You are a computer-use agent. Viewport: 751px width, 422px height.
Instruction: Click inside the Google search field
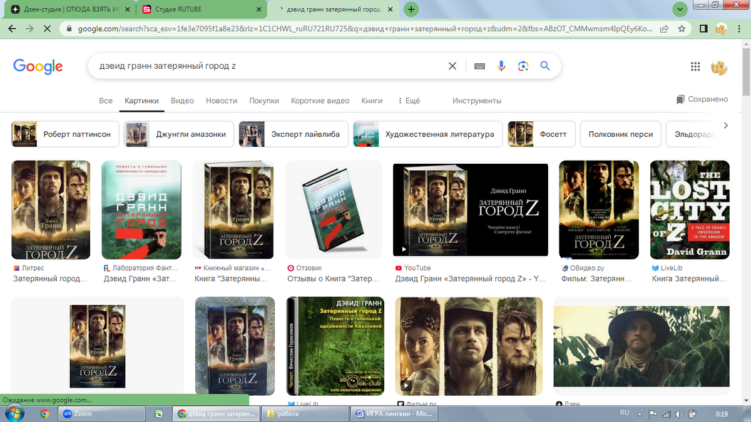[x=269, y=66]
